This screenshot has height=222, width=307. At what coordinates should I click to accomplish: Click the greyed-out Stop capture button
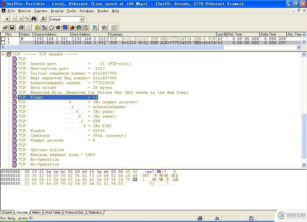coord(20,19)
